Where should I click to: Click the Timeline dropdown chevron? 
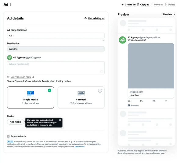(x=174, y=14)
